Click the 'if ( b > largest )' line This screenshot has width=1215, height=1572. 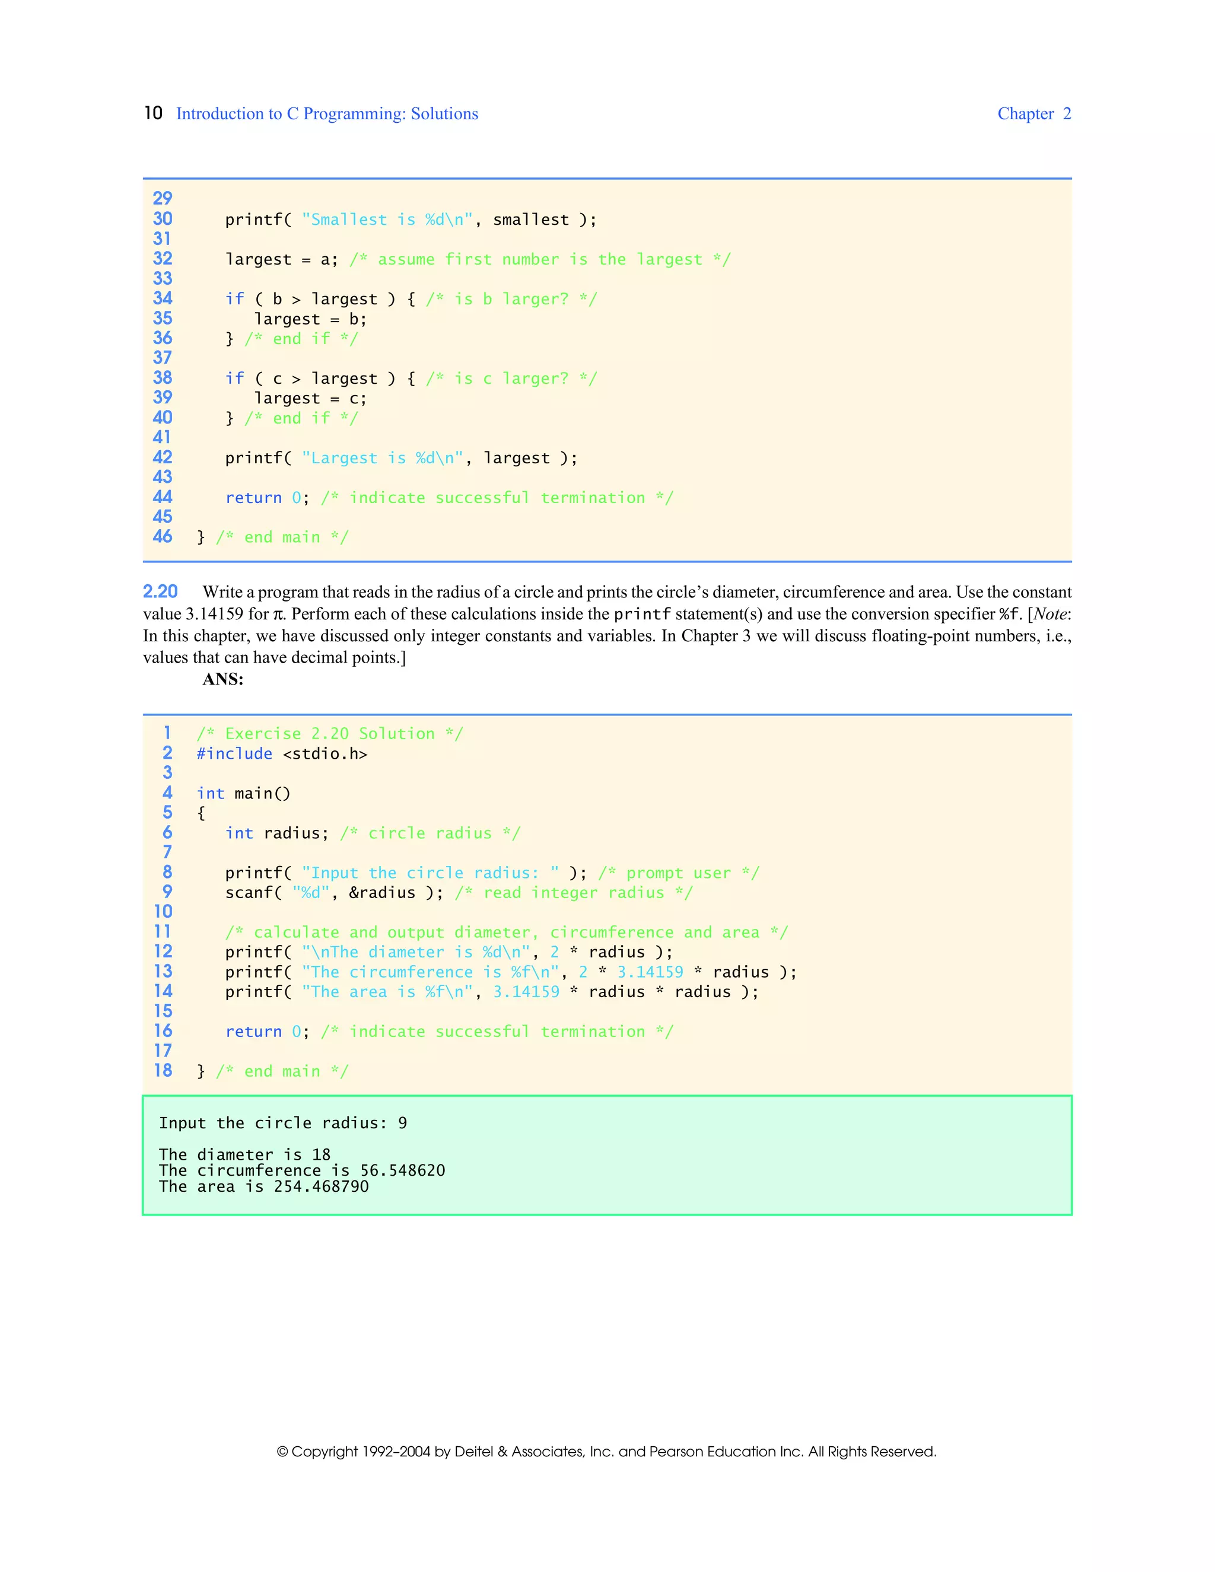pyautogui.click(x=411, y=299)
